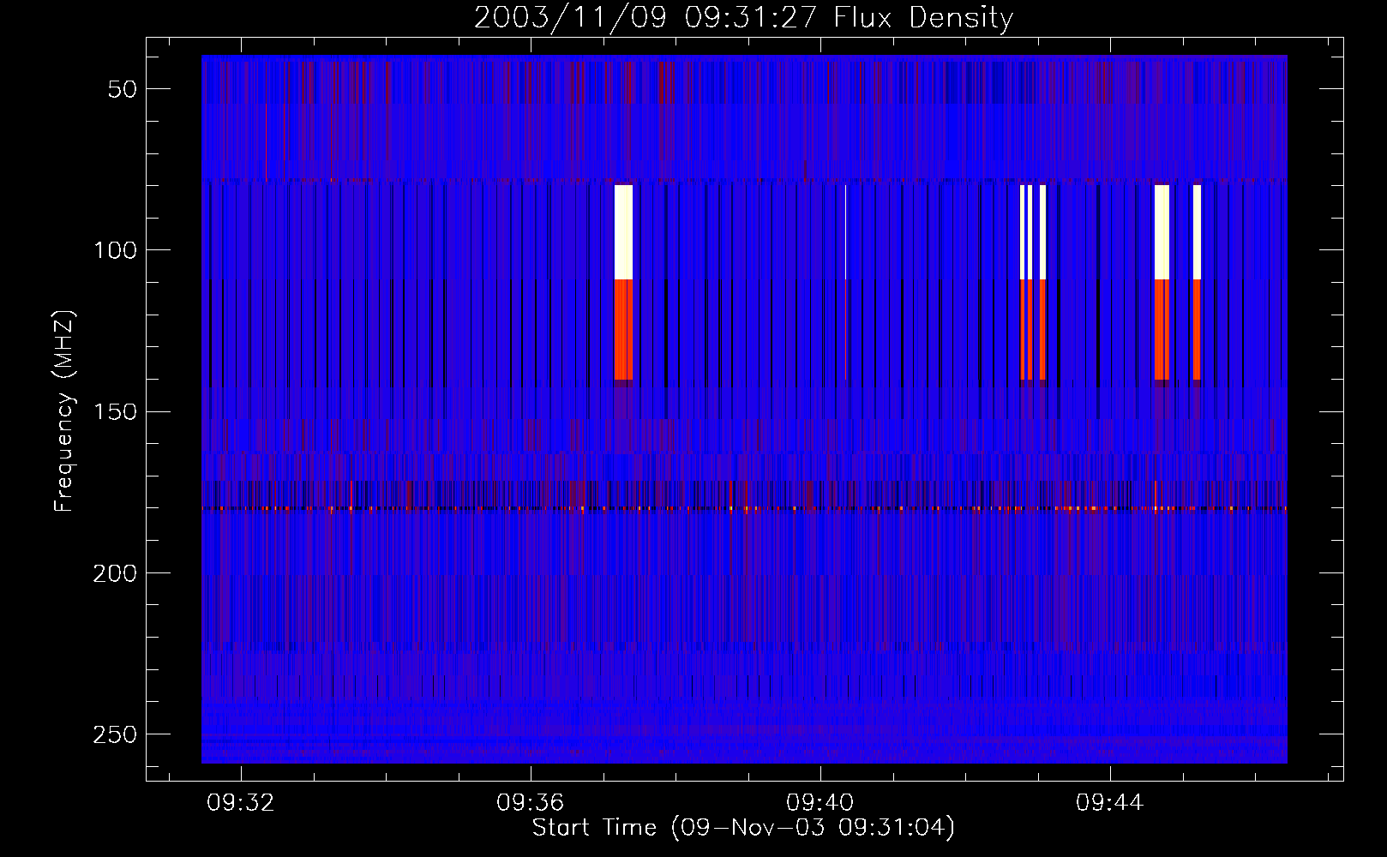Select the 100 MHz frequency tick label
This screenshot has height=857, width=1387.
pyautogui.click(x=115, y=250)
